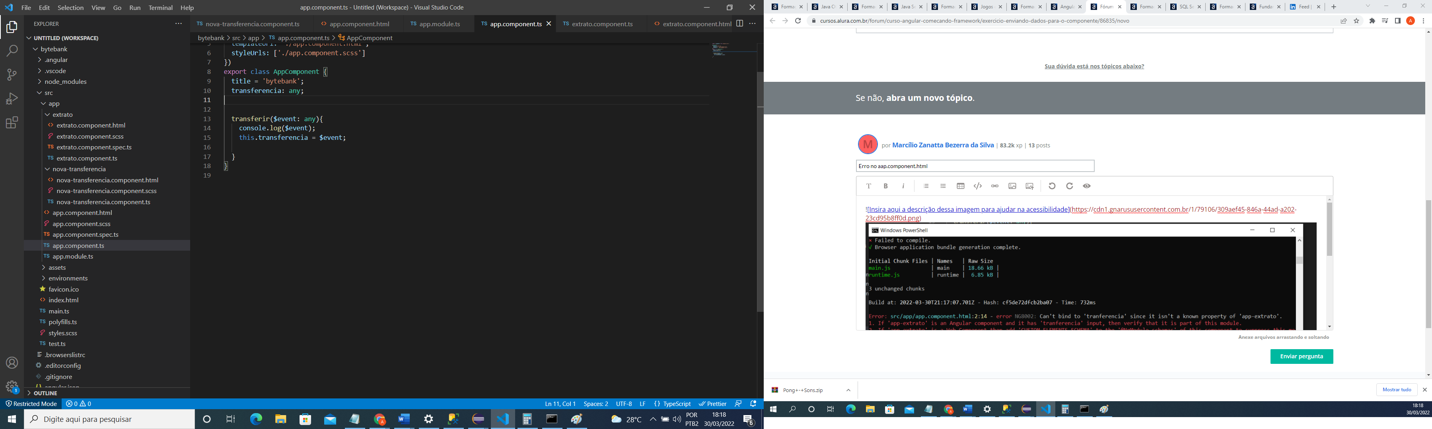The height and width of the screenshot is (429, 1432).
Task: Click bold formatting in forum editor
Action: click(x=886, y=186)
